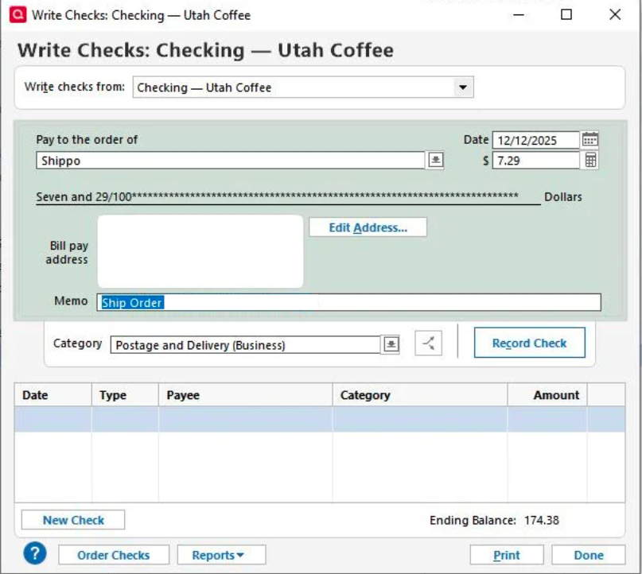
Task: Close the Write Checks window
Action: coord(615,15)
